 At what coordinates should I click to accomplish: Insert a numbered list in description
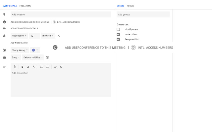42,67
